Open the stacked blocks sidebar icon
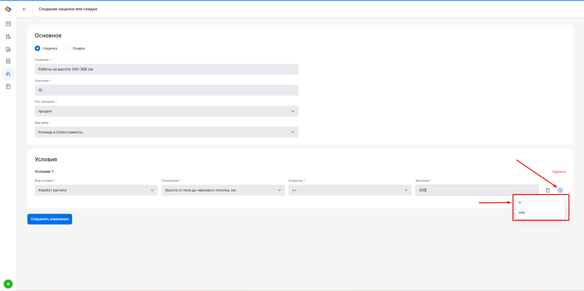The image size is (584, 291). pos(8,61)
